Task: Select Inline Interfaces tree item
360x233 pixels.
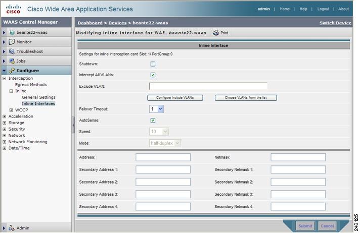Action: 38,103
